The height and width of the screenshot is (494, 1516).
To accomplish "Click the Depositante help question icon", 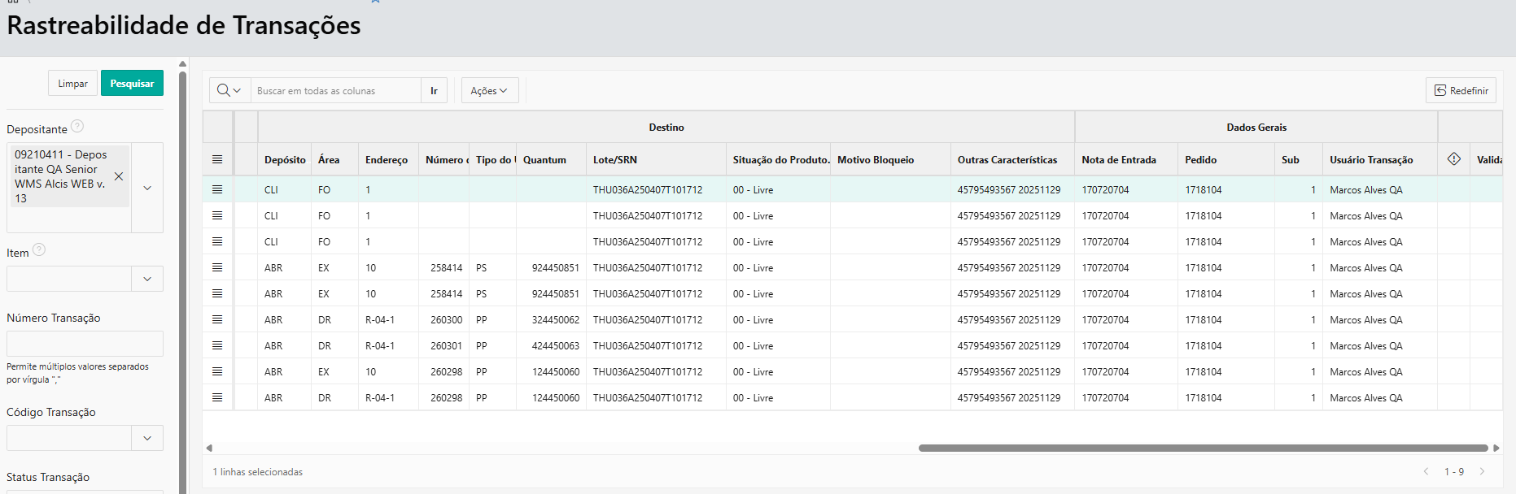I will pyautogui.click(x=77, y=126).
